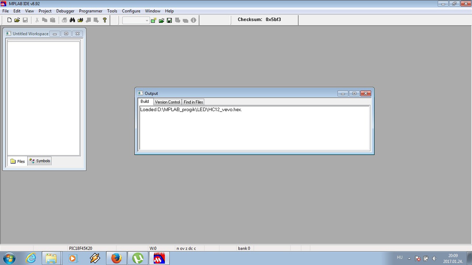Minimize the Untitled Workspace panel
Viewport: 472px width, 265px height.
[x=55, y=34]
